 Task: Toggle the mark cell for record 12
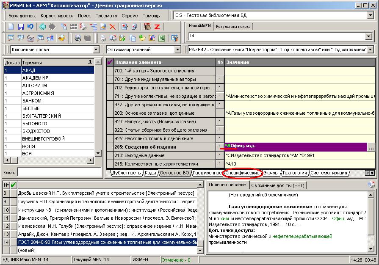14,226
